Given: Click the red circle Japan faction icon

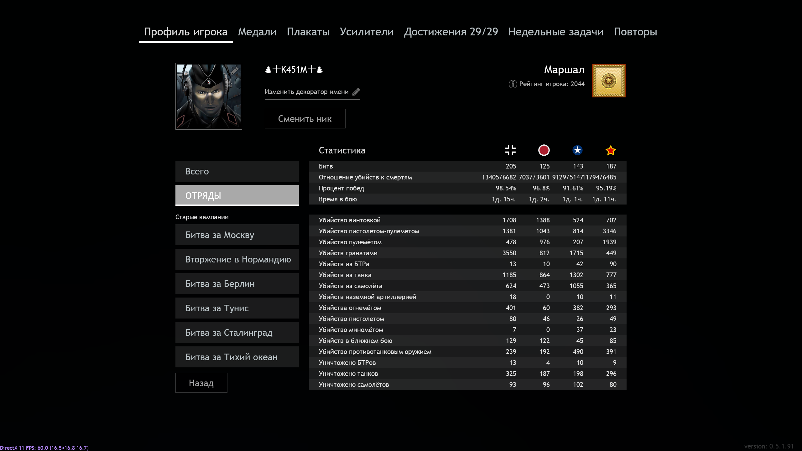Looking at the screenshot, I should point(544,150).
